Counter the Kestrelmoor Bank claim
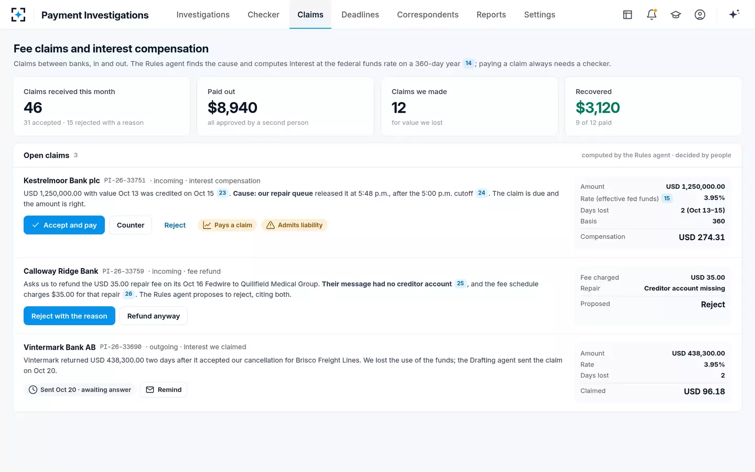 click(131, 225)
